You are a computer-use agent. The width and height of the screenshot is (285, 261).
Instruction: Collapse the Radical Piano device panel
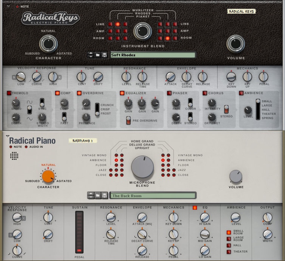click(8, 136)
